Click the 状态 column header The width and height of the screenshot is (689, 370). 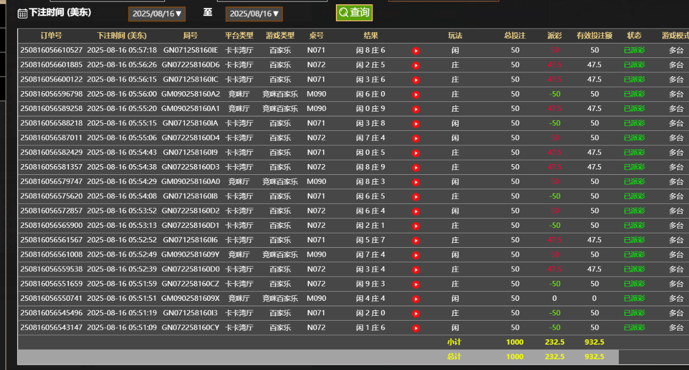tap(634, 36)
